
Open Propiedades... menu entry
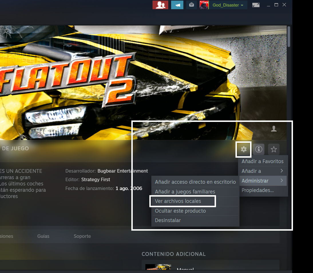point(263,190)
